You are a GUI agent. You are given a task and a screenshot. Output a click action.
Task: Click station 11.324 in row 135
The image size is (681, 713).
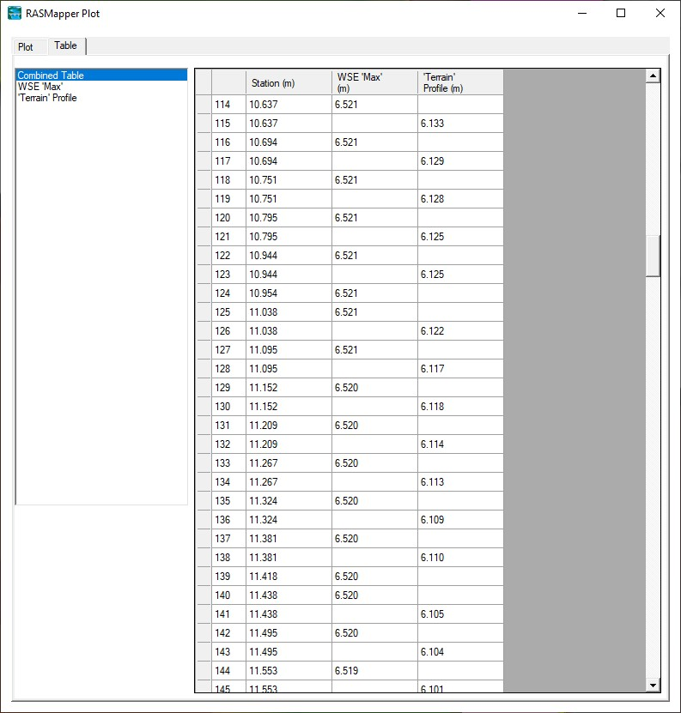[289, 501]
